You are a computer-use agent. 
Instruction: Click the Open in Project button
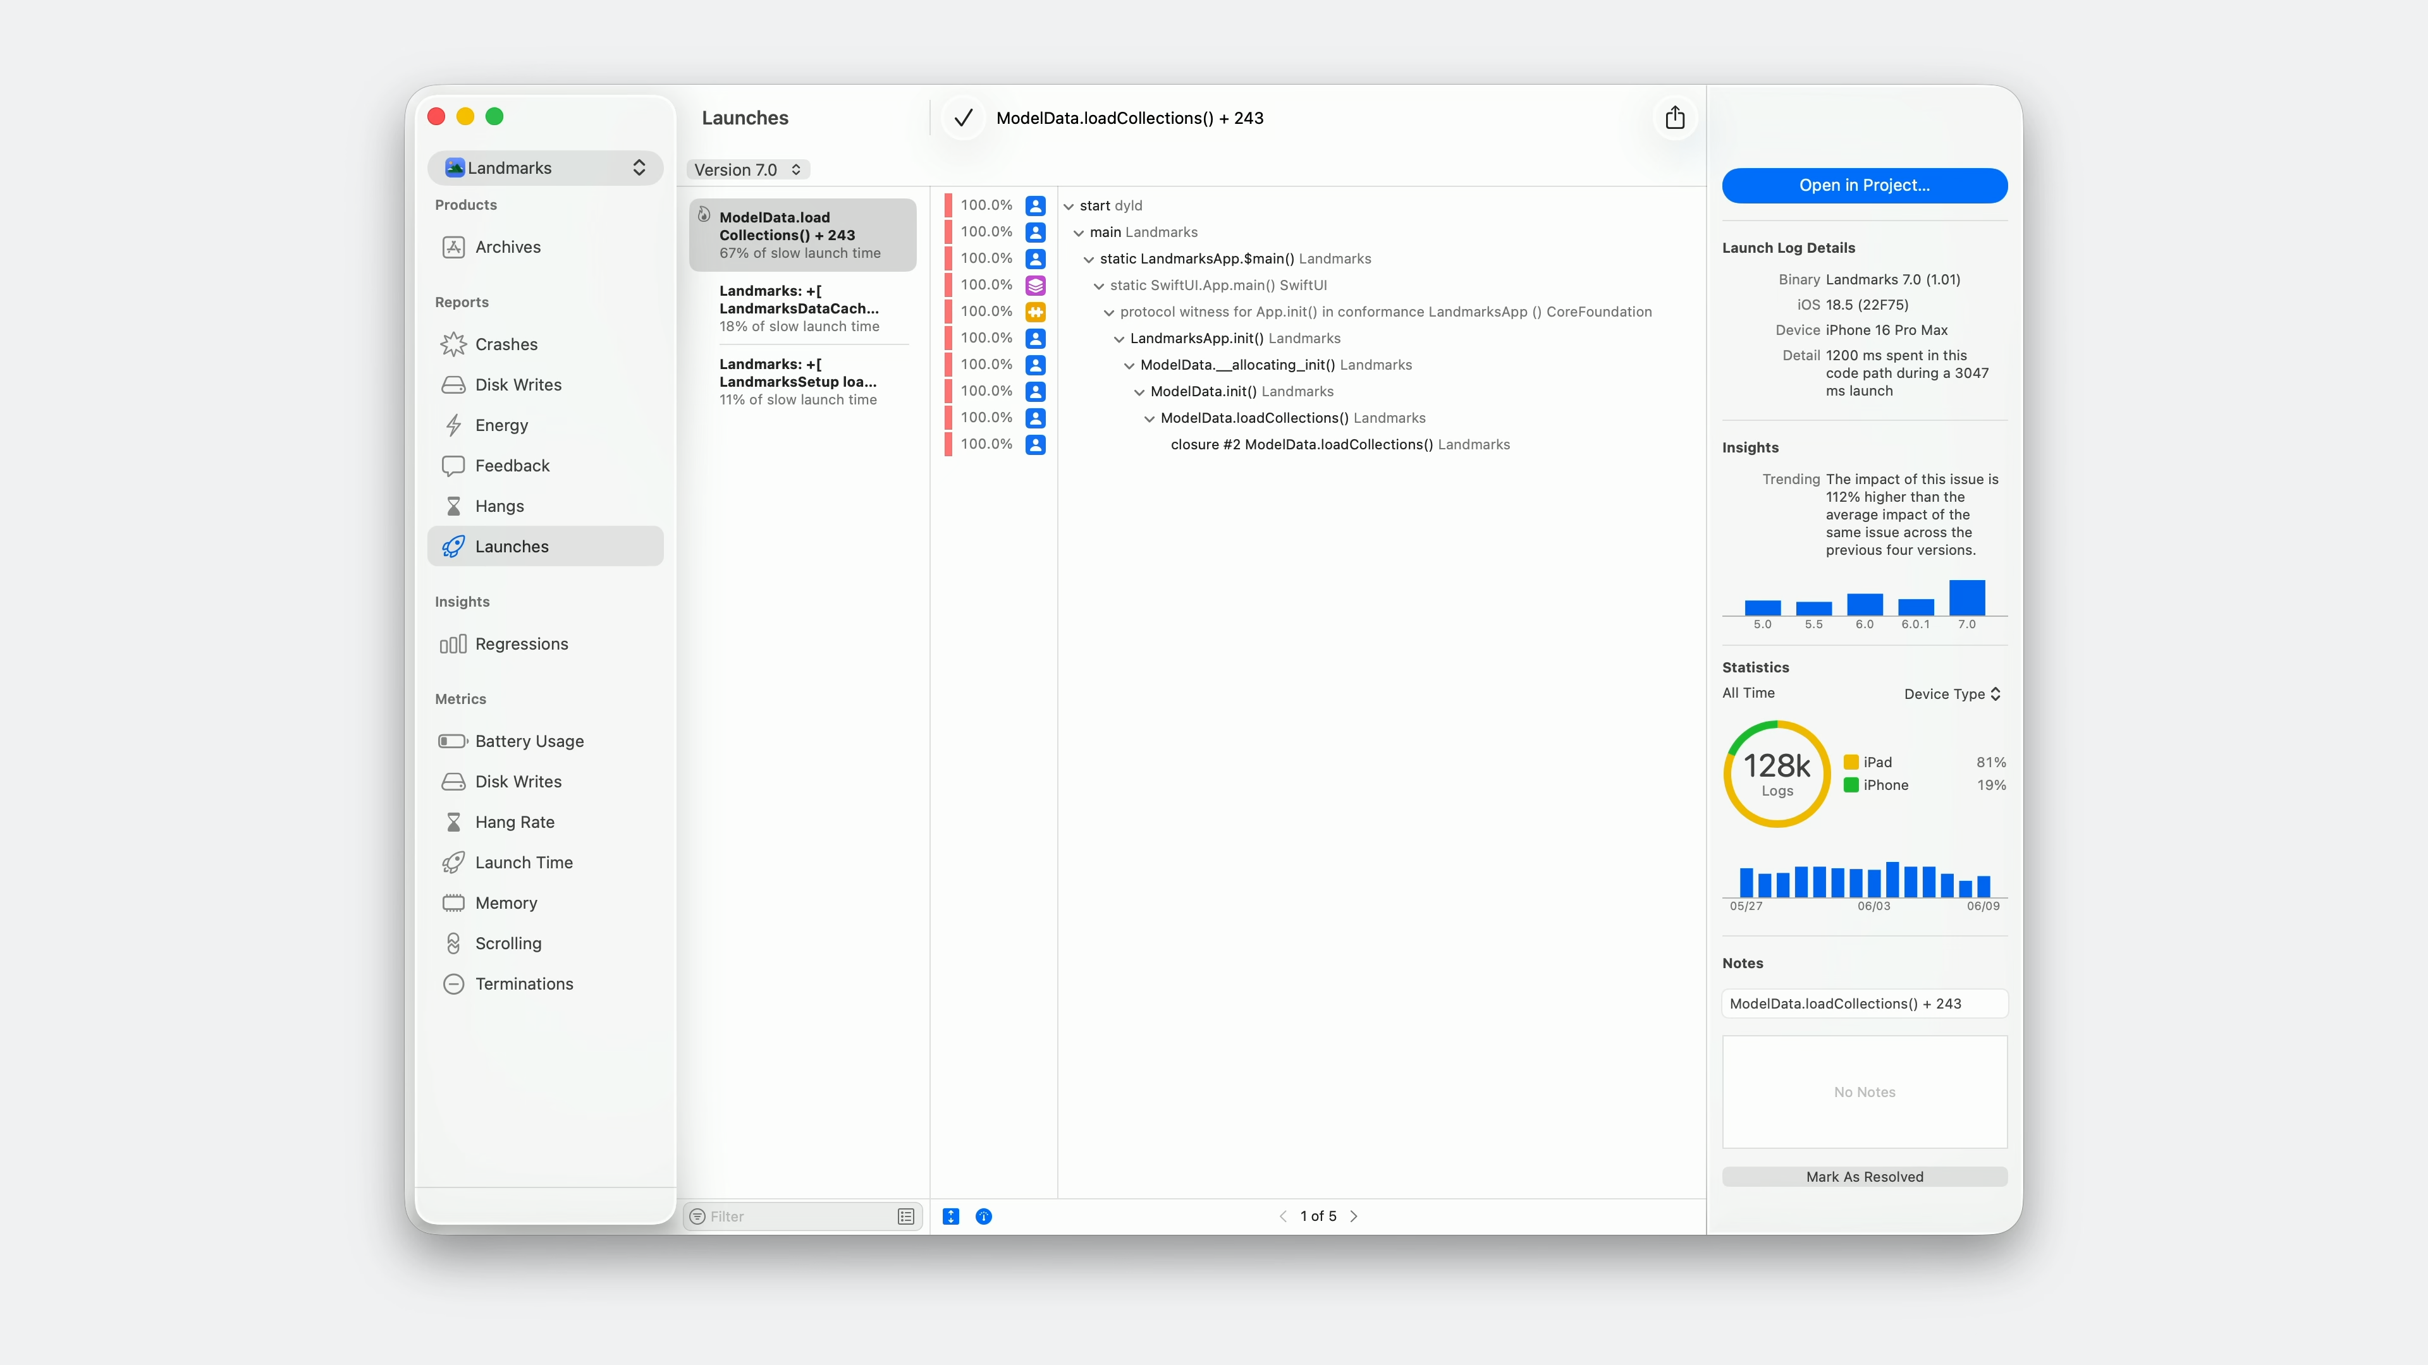coord(1863,186)
